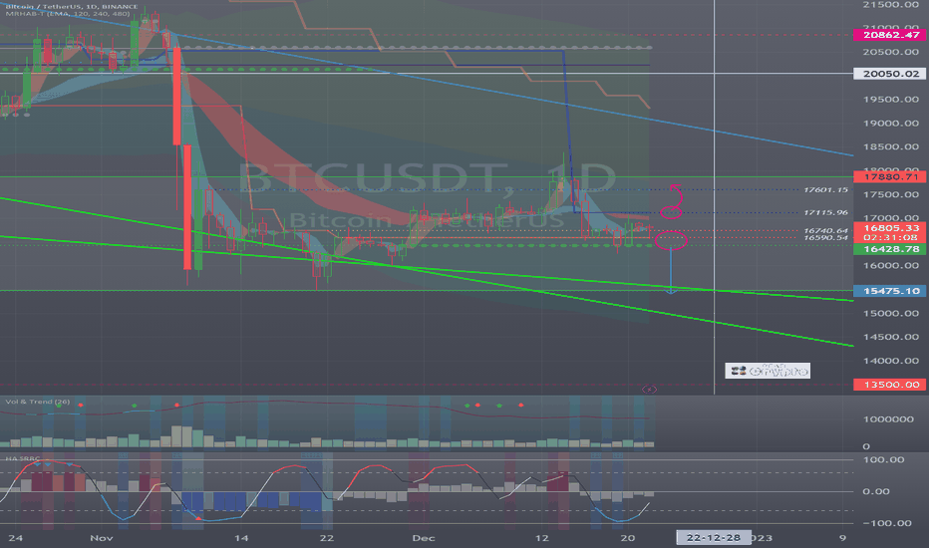
Task: Select the red 13500.00 price tag
Action: [890, 385]
